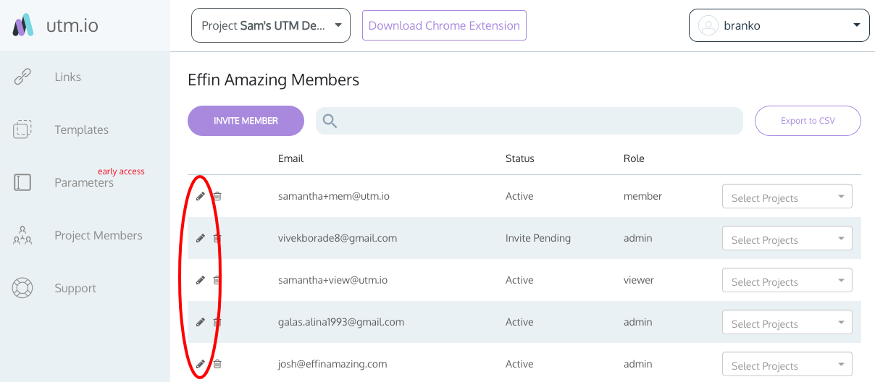This screenshot has width=875, height=382.
Task: Delete member samantha+mem@utm.io with trash icon
Action: click(x=217, y=196)
